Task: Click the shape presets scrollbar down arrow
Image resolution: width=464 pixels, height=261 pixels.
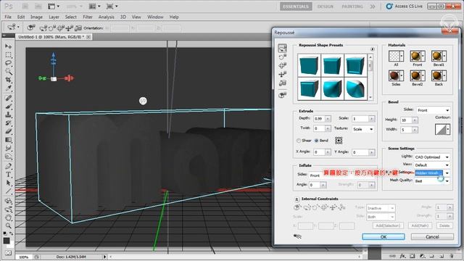Action: 370,97
